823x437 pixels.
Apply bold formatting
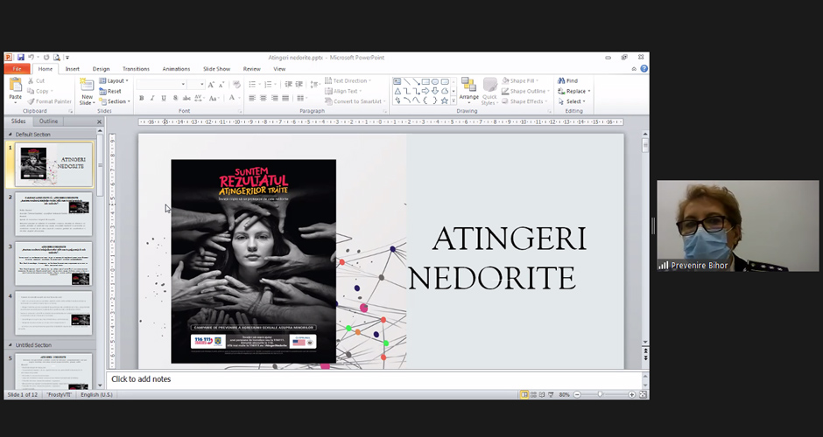pyautogui.click(x=141, y=98)
